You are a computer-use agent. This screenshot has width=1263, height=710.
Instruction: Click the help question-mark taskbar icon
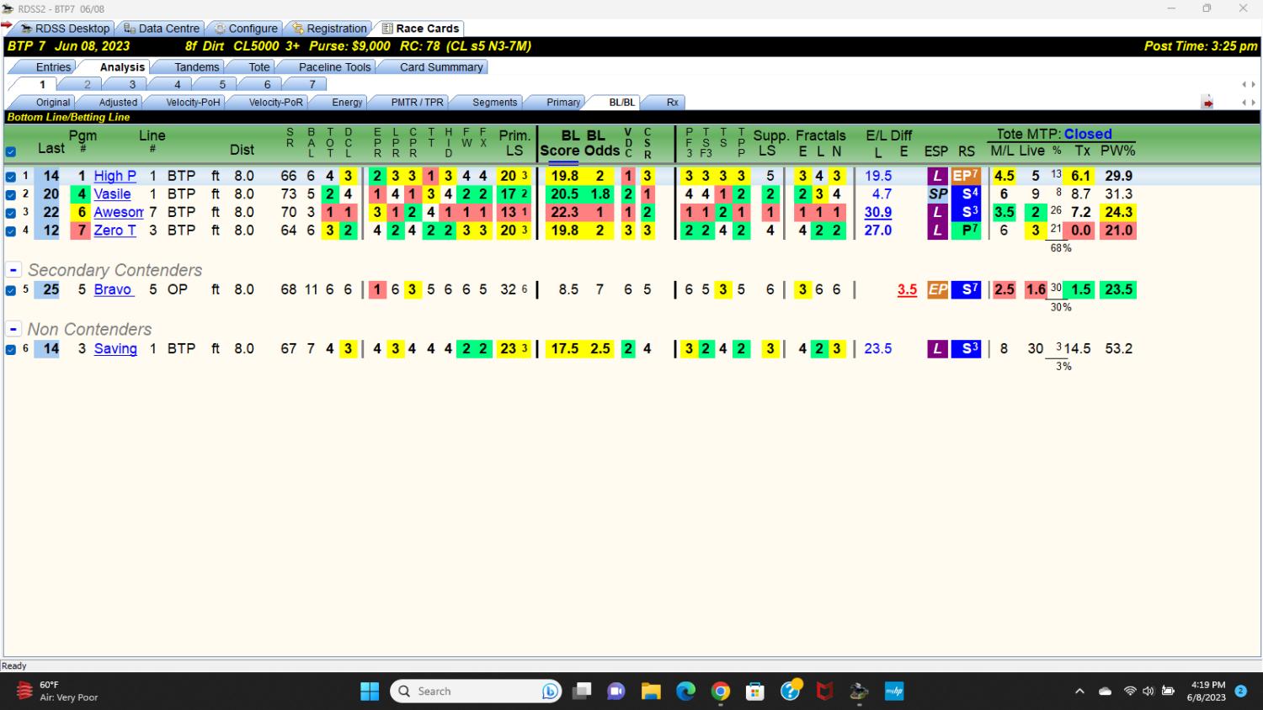pos(791,691)
